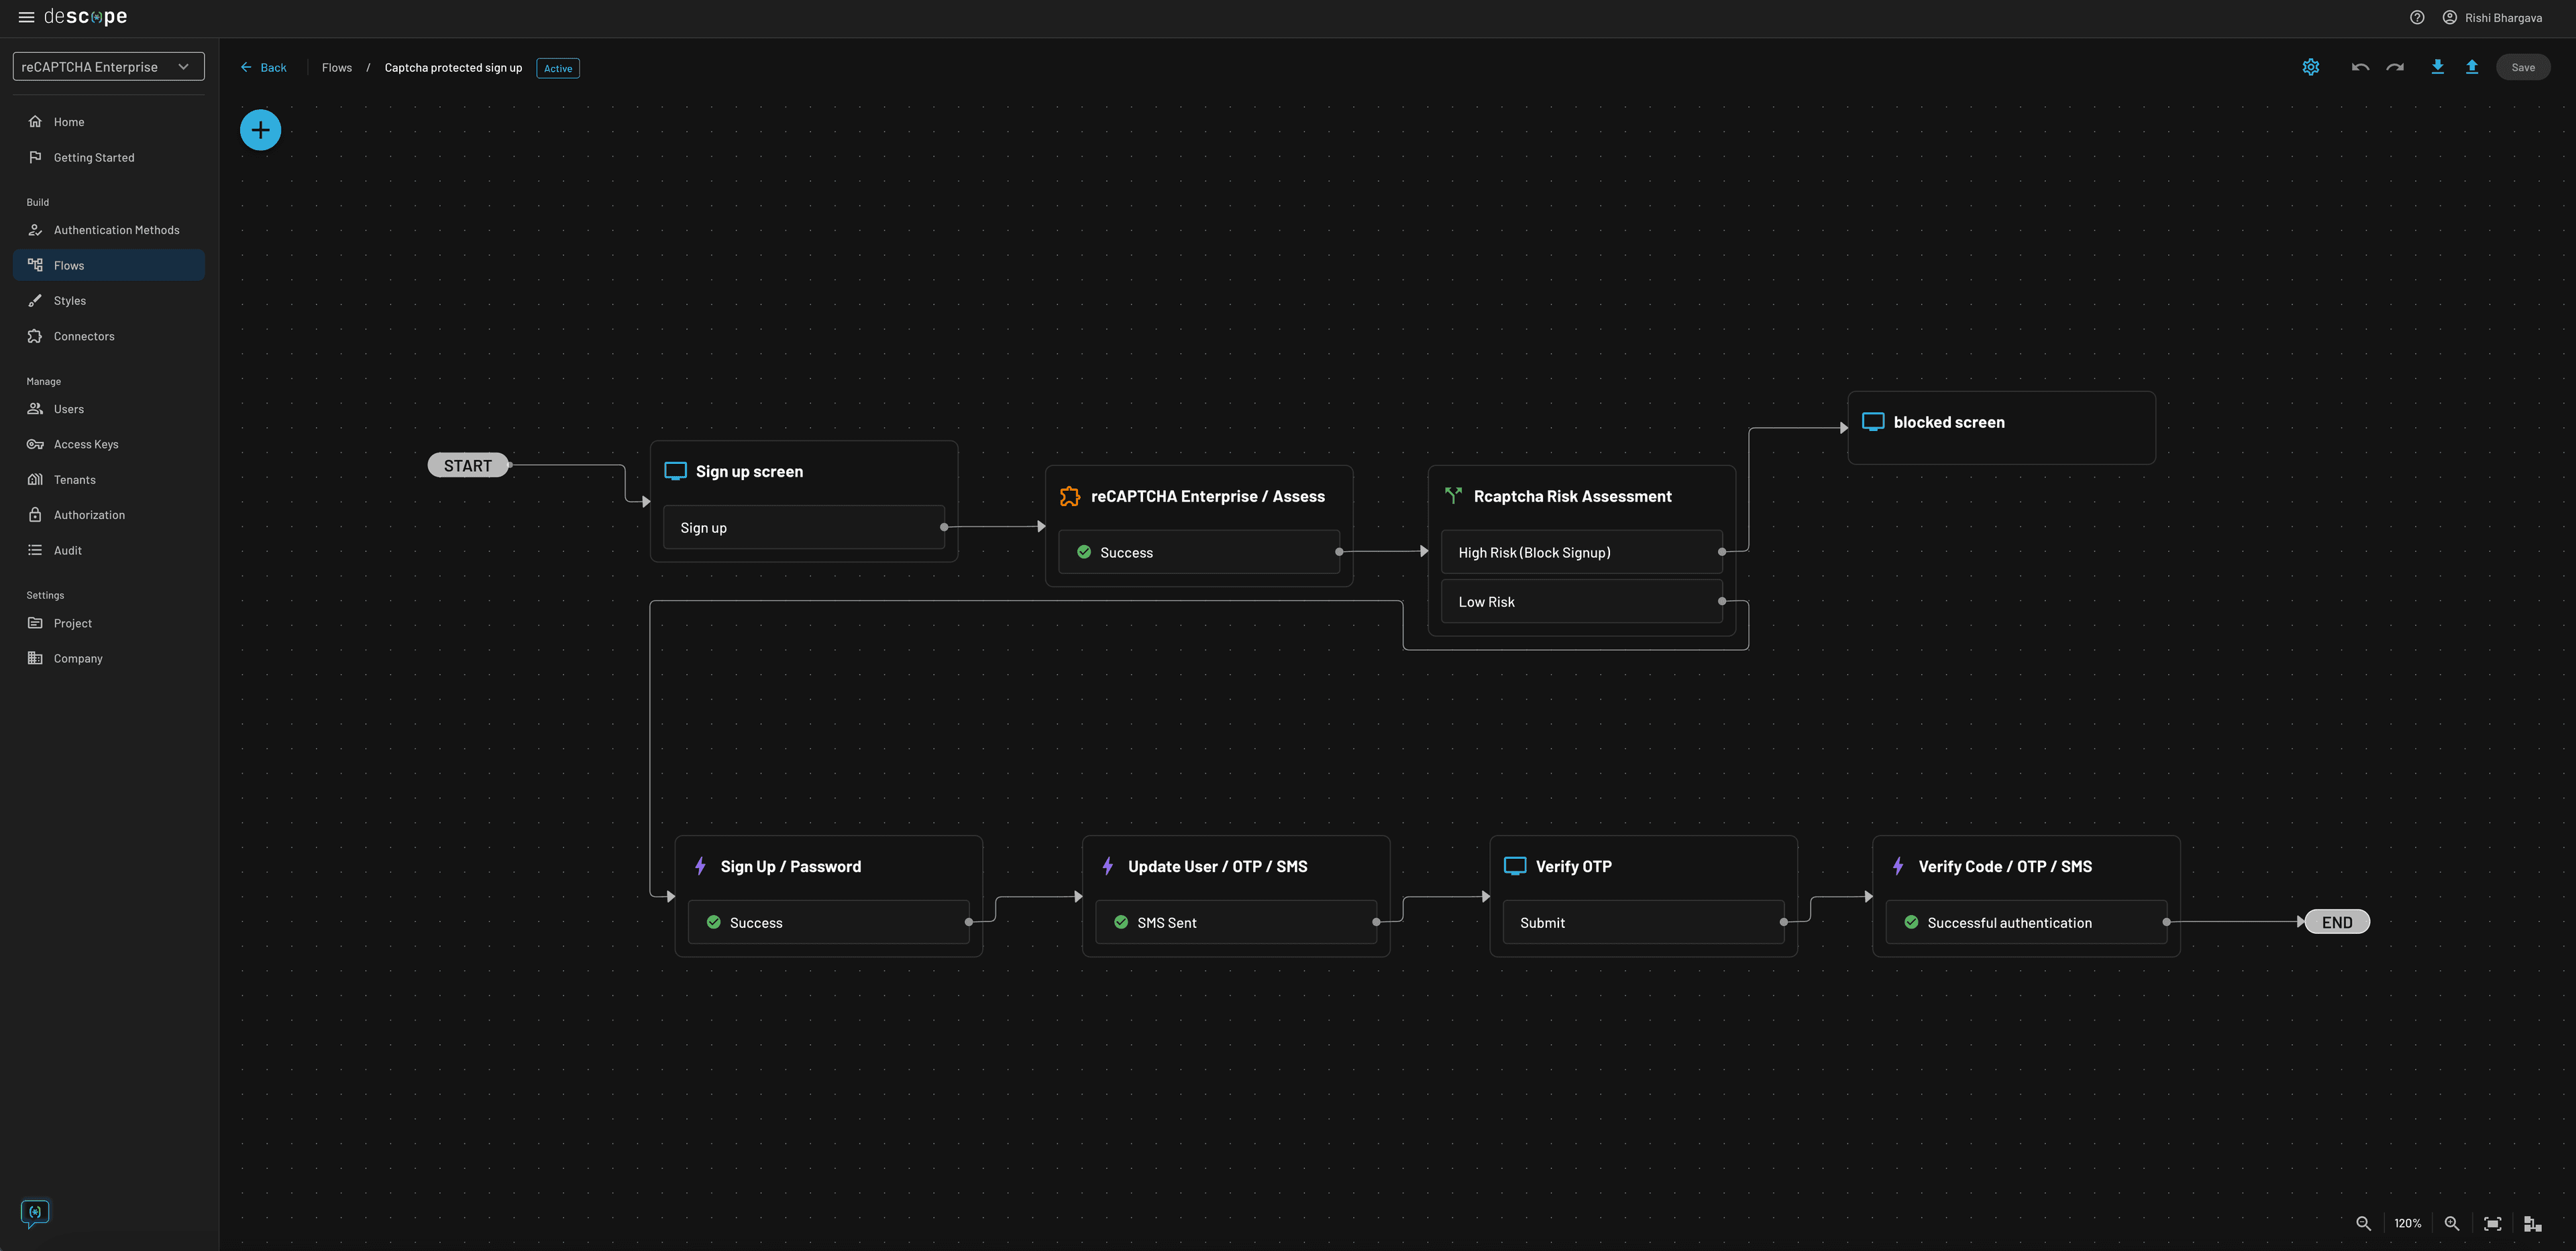The width and height of the screenshot is (2576, 1251).
Task: Select the Rcaptcha Risk Assessment node
Action: (x=1571, y=497)
